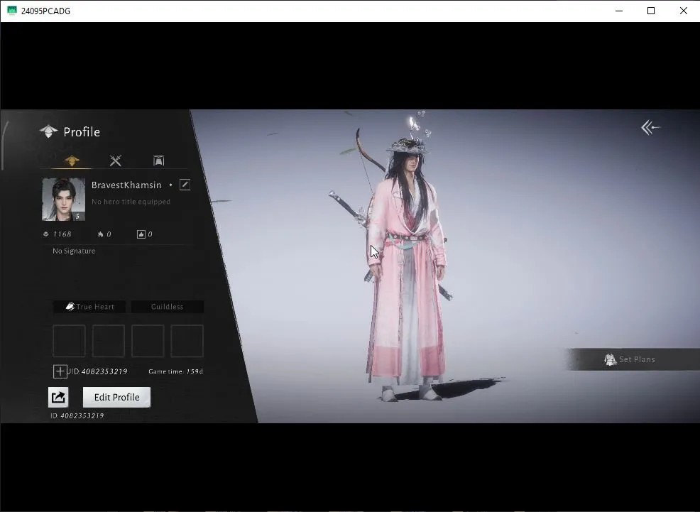The width and height of the screenshot is (700, 512).
Task: Click the plus icon next to UID
Action: click(x=60, y=371)
